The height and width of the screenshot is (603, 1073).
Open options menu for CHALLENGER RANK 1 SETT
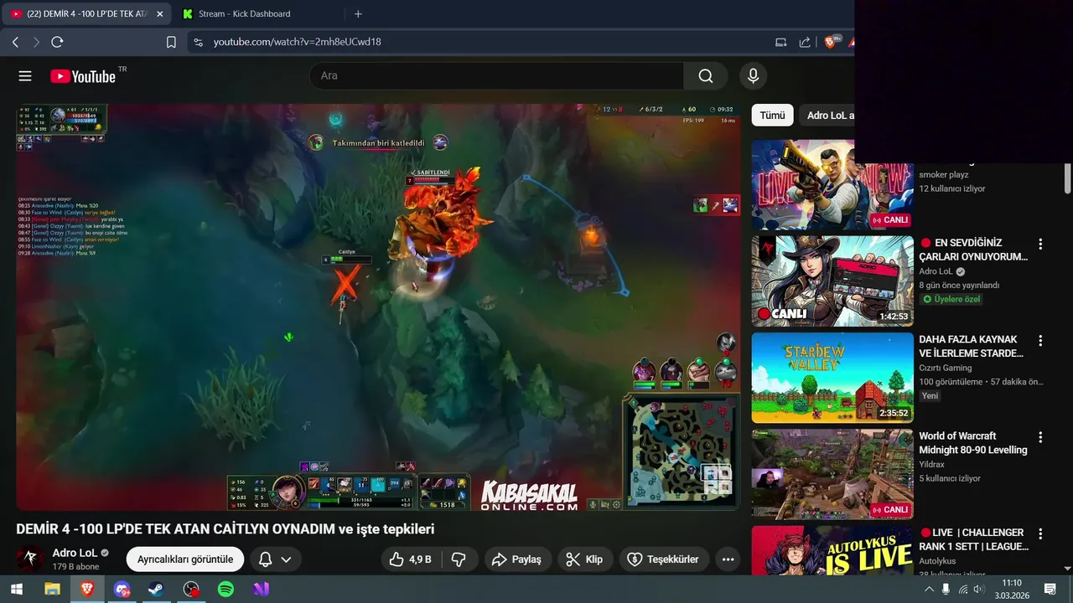coord(1040,533)
